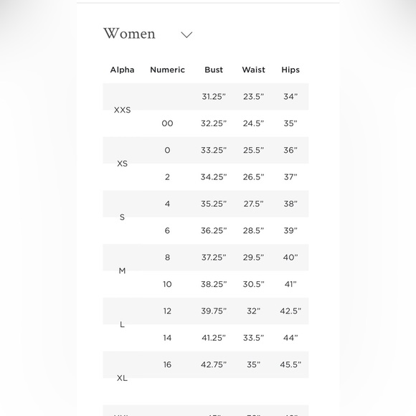Click the Waist column header
Screen dimensions: 416x416
pos(254,70)
